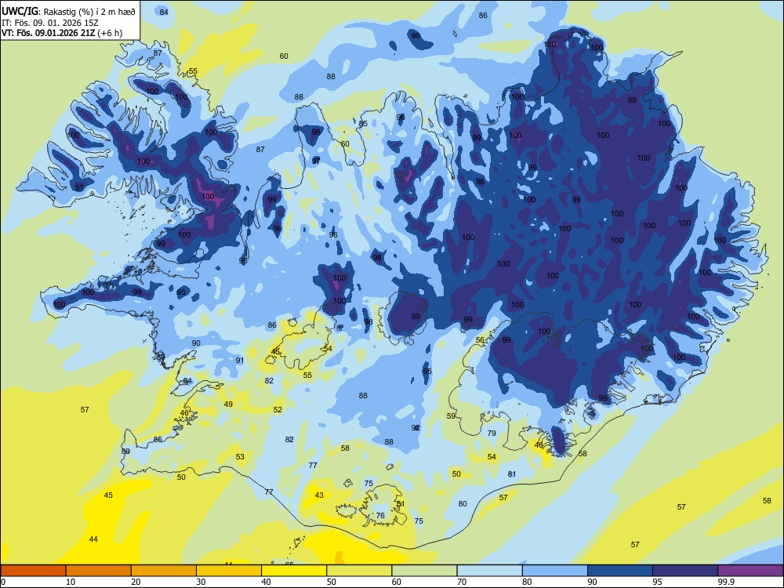
Task: Click the 60–70 light green legend swatch
Action: [x=424, y=571]
